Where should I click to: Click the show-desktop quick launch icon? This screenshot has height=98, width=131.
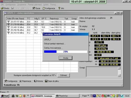(13, 96)
